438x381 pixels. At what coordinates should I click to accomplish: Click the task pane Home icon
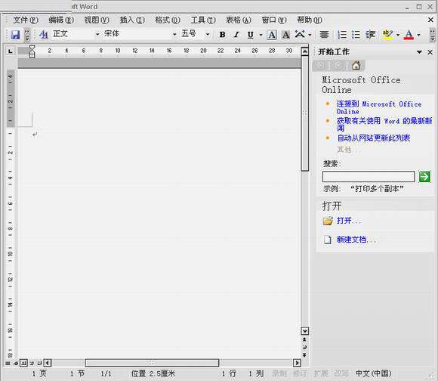[x=356, y=66]
